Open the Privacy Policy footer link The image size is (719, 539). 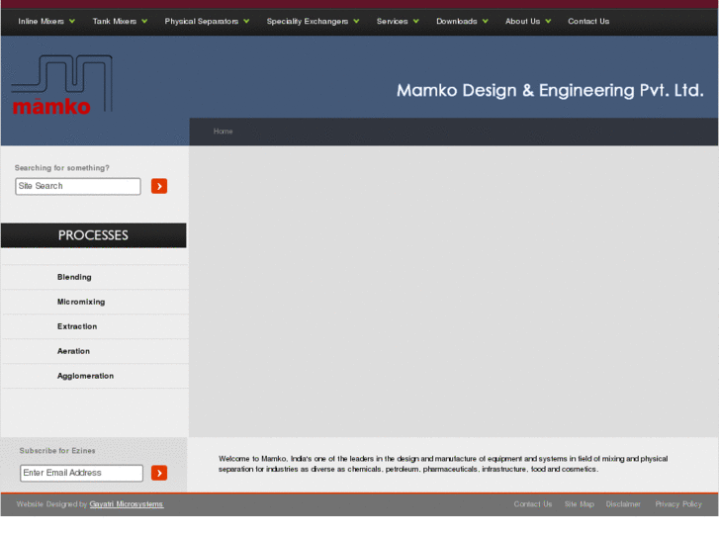click(x=678, y=504)
